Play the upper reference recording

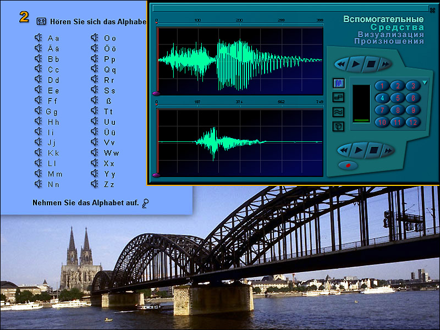point(356,64)
